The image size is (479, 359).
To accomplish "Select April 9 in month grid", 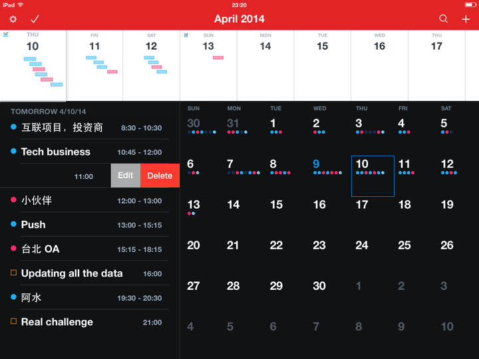I will coord(317,164).
